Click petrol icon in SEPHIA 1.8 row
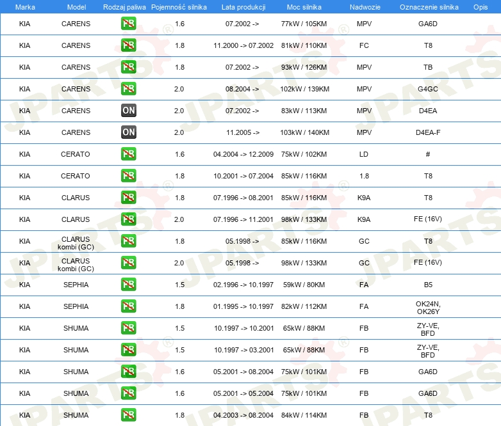 (x=128, y=306)
